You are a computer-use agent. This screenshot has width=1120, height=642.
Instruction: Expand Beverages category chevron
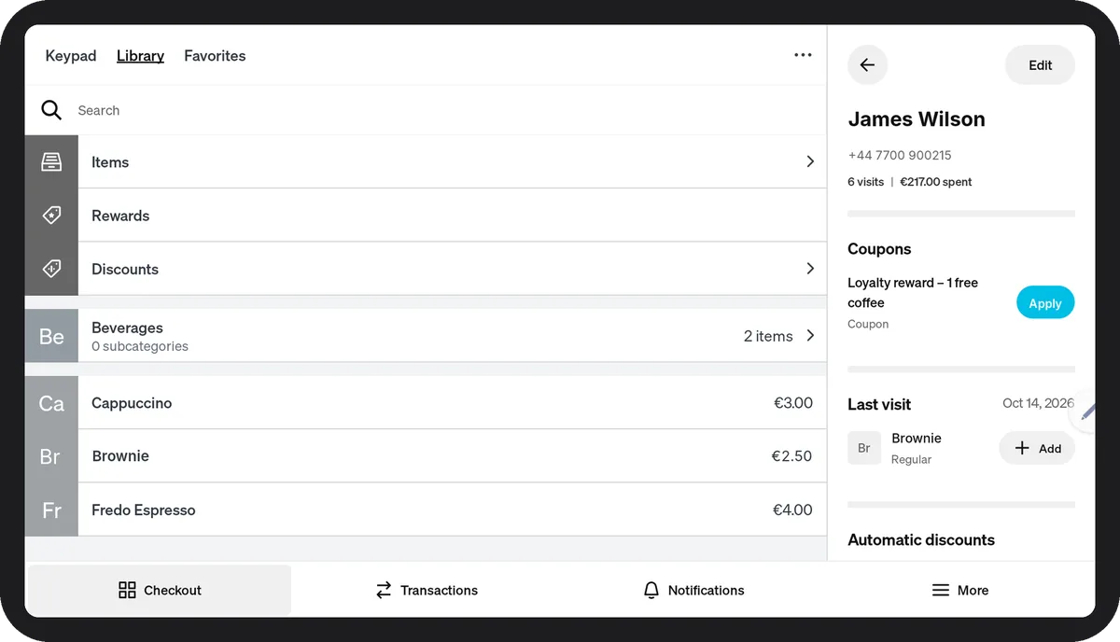810,335
